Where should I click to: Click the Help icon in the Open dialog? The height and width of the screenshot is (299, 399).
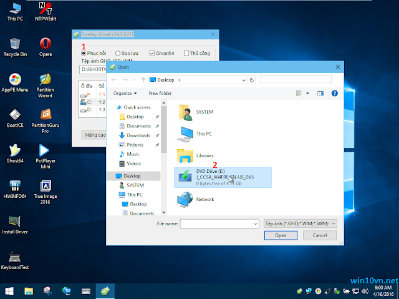335,94
